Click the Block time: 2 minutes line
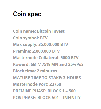 click(35, 71)
